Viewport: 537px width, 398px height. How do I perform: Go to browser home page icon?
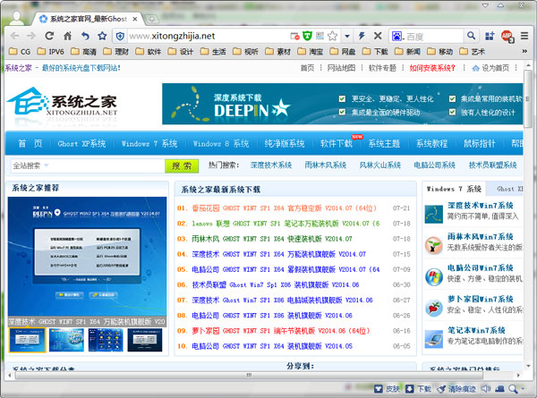click(67, 36)
